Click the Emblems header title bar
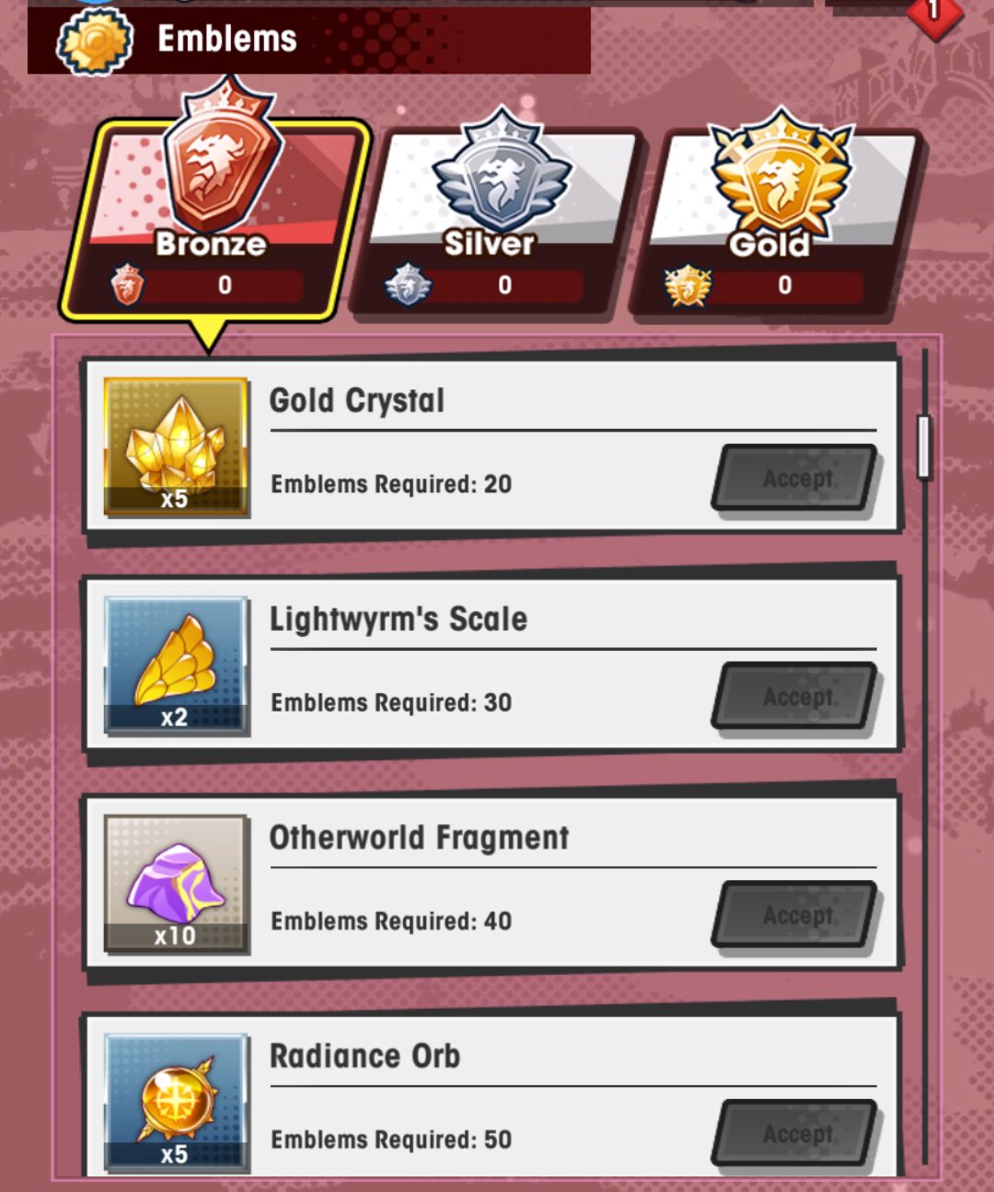This screenshot has width=994, height=1192. 309,39
